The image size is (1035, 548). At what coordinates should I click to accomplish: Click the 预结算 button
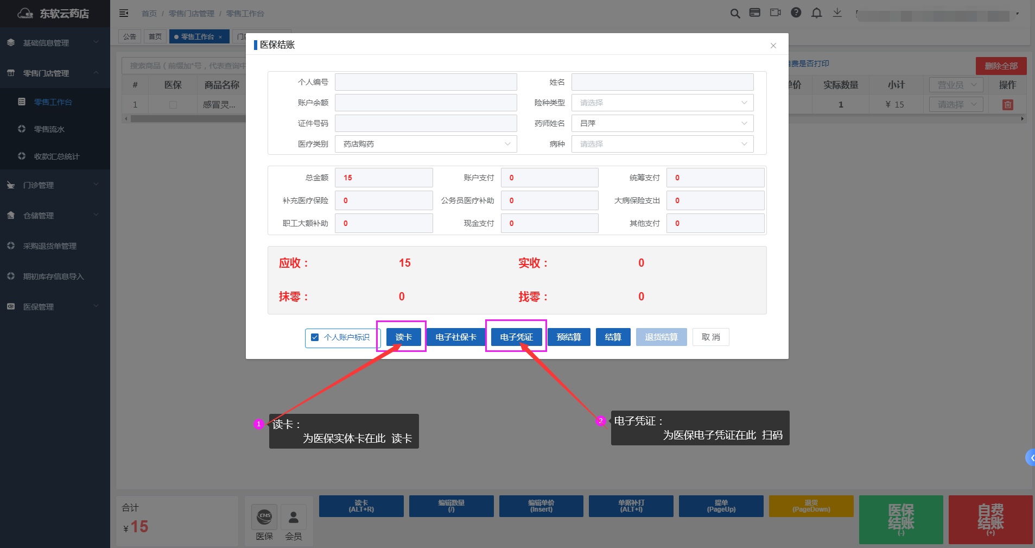click(568, 337)
